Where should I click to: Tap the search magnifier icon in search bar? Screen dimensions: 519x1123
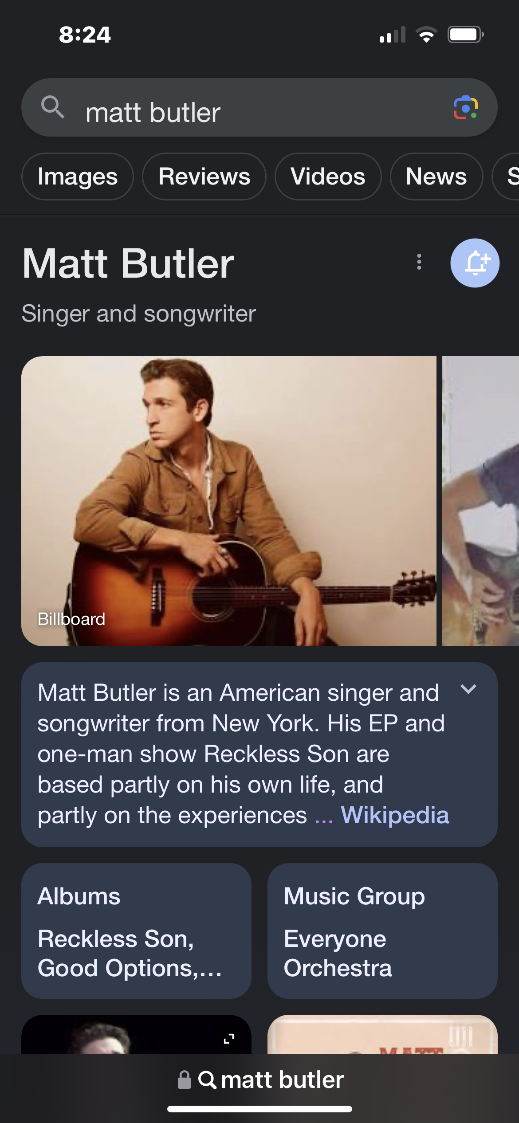click(x=52, y=107)
